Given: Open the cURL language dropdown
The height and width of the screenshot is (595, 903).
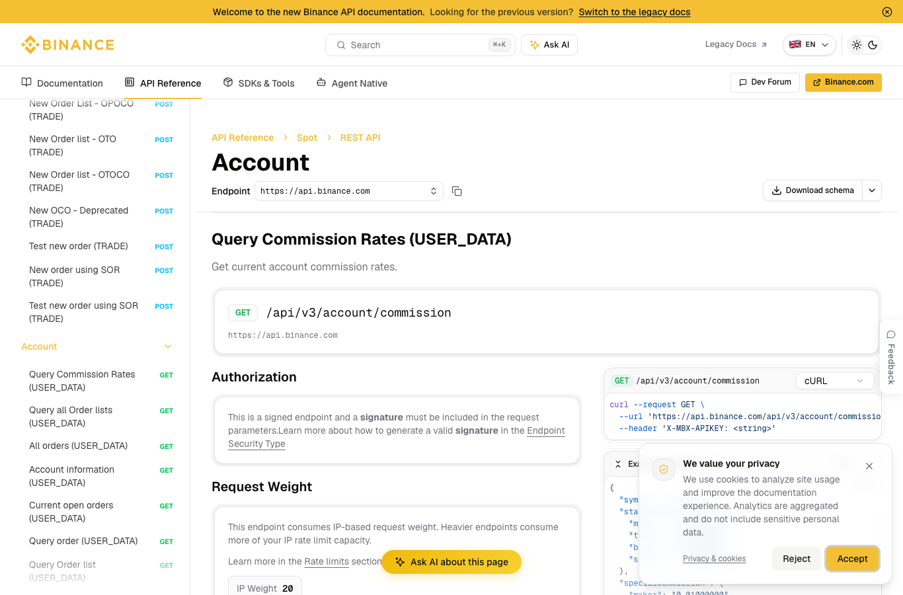Looking at the screenshot, I should [x=835, y=381].
